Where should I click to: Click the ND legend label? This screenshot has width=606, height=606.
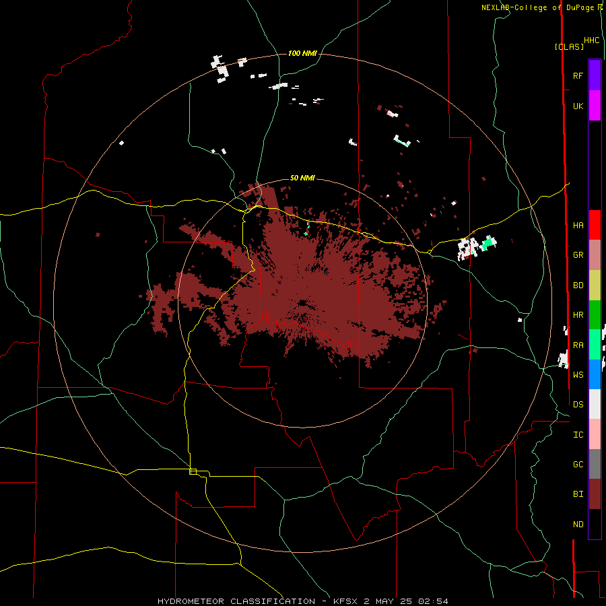click(x=578, y=524)
